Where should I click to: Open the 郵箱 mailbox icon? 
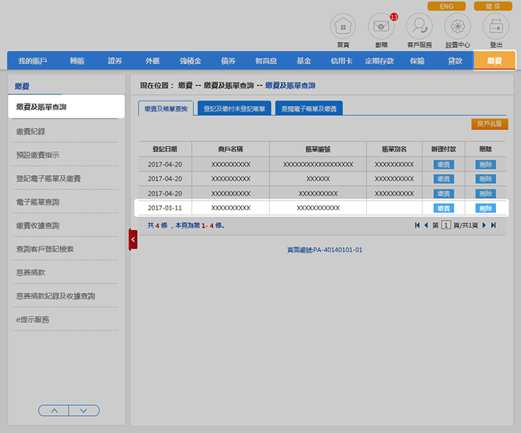click(x=381, y=26)
